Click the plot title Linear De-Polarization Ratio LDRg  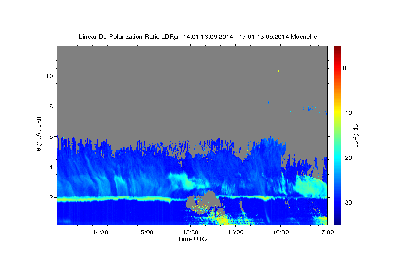128,37
